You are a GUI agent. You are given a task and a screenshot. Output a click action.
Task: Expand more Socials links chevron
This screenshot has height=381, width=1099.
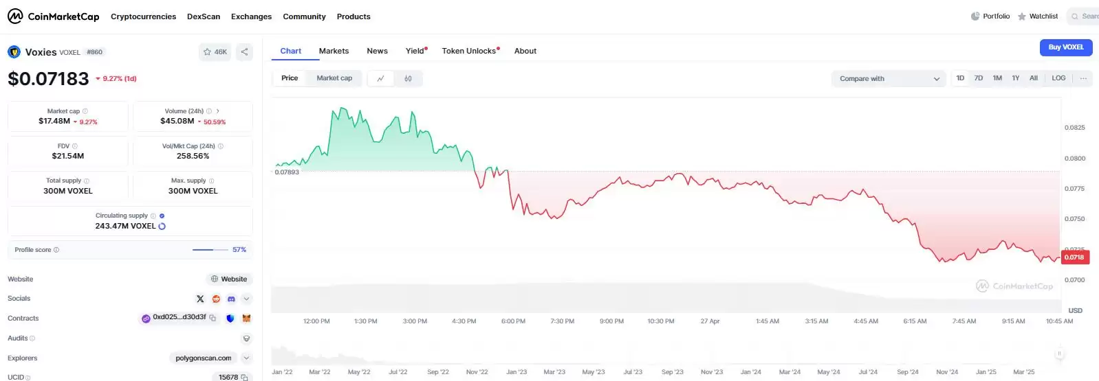pyautogui.click(x=246, y=299)
